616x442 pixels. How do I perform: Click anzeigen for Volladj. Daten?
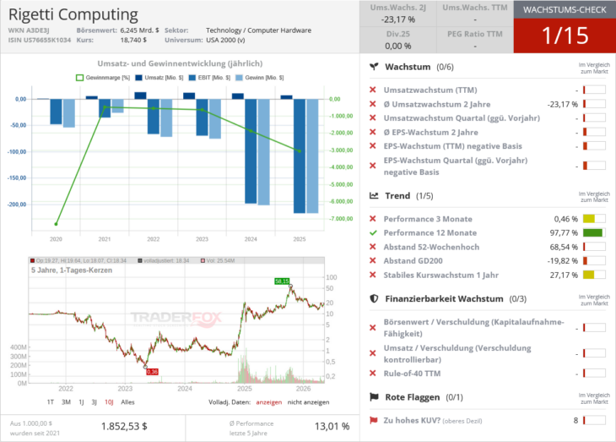coord(269,402)
